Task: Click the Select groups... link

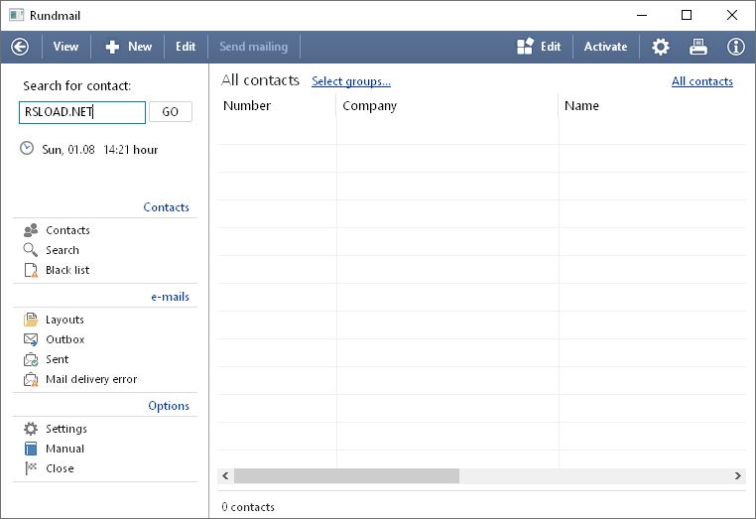Action: pos(351,81)
